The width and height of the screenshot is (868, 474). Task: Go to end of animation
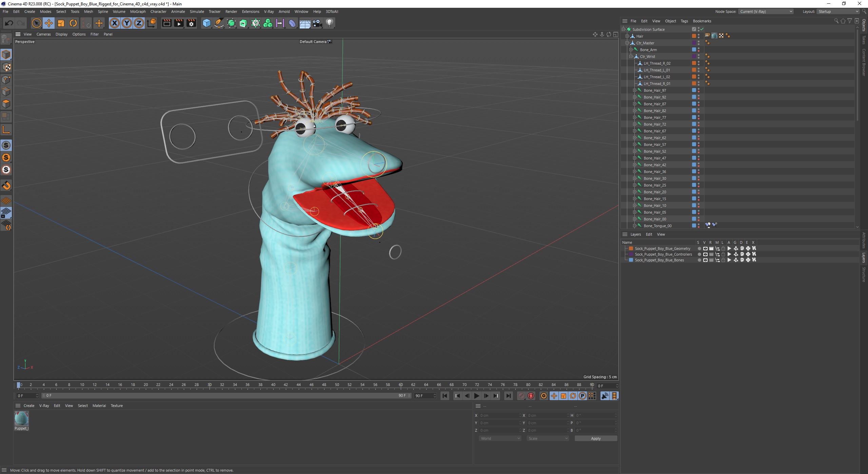click(508, 396)
